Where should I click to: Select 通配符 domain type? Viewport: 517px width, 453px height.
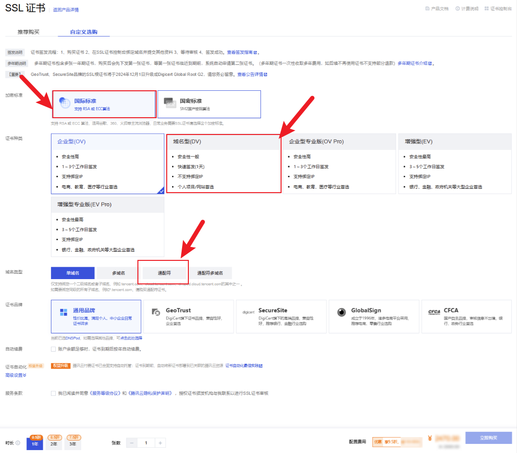click(164, 273)
